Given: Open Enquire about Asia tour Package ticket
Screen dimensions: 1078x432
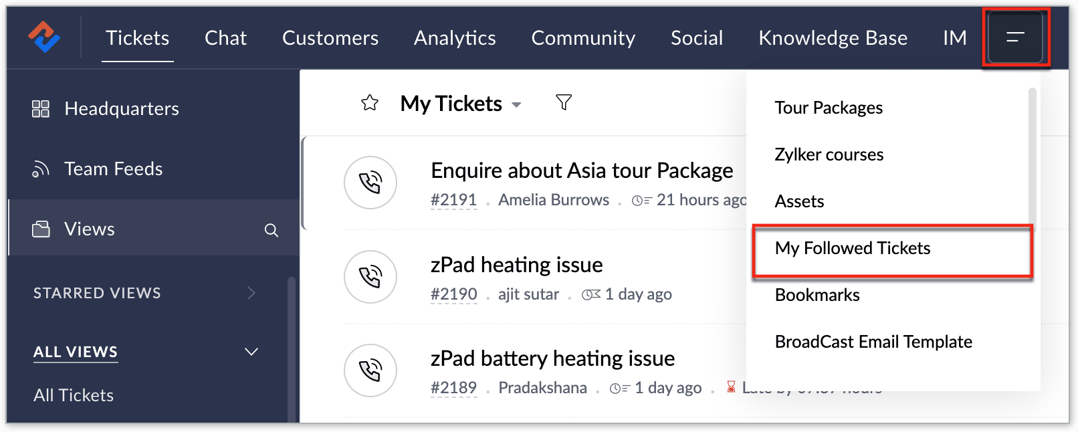Looking at the screenshot, I should point(582,171).
